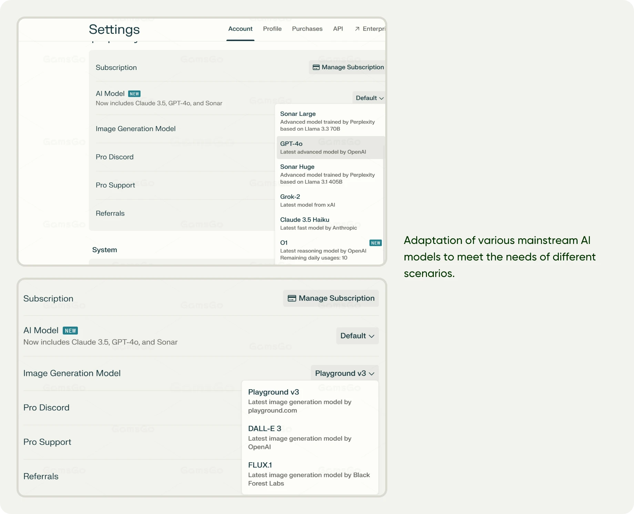The width and height of the screenshot is (634, 514).
Task: Choose DALL-E 3 image generation model
Action: [309, 437]
